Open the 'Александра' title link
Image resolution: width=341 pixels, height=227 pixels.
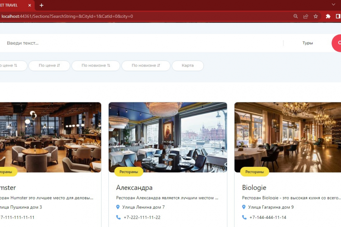pyautogui.click(x=134, y=188)
